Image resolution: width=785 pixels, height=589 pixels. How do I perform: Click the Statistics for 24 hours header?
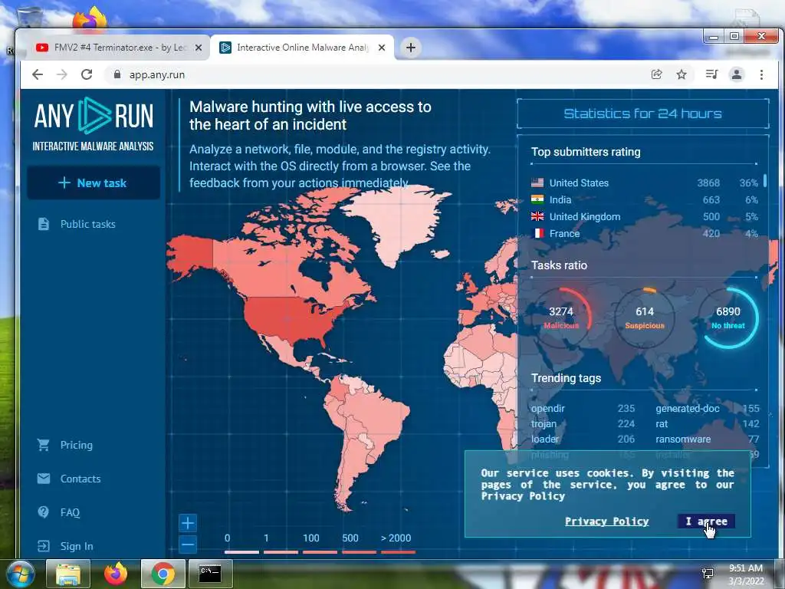click(643, 114)
